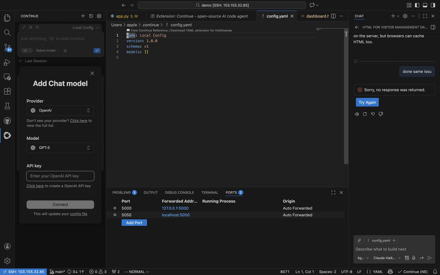Viewport: 440px width, 275px height.
Task: Expand the Claude Haiku model selector
Action: [387, 258]
